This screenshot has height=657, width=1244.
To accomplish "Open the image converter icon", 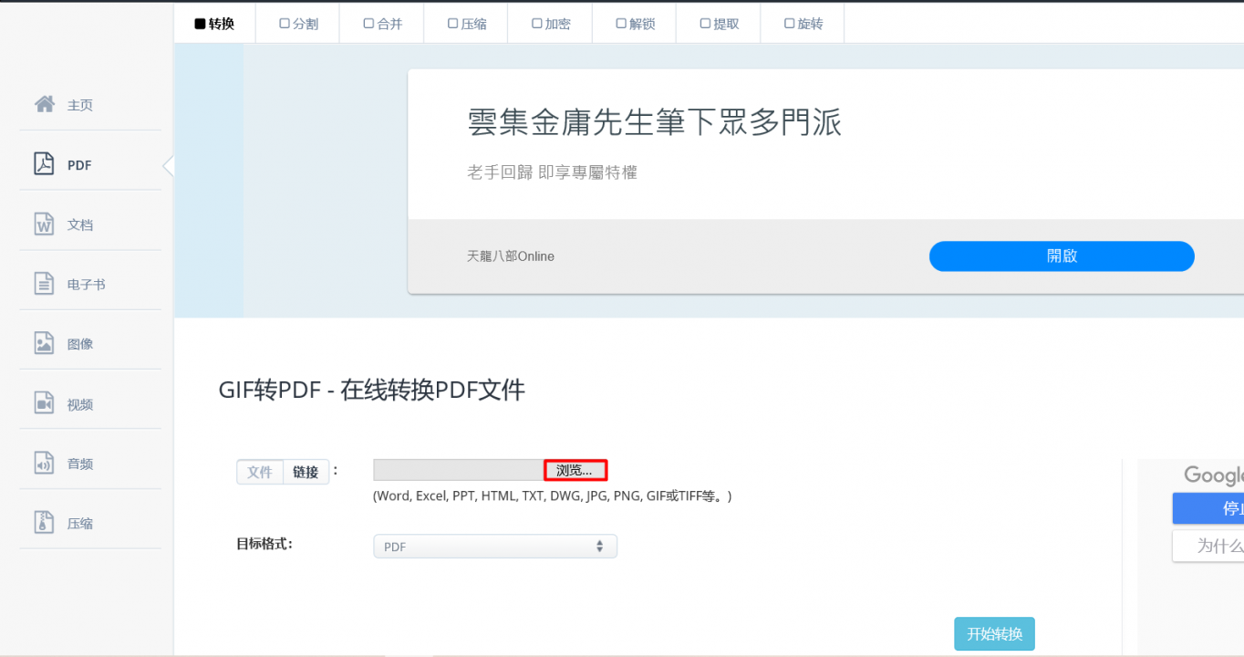I will pyautogui.click(x=44, y=343).
